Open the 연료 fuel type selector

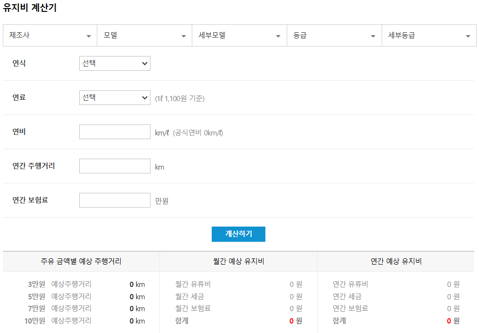[115, 97]
